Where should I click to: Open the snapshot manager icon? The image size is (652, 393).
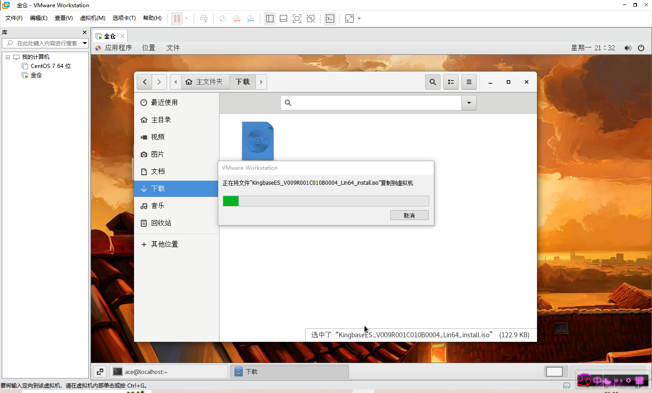coord(250,19)
